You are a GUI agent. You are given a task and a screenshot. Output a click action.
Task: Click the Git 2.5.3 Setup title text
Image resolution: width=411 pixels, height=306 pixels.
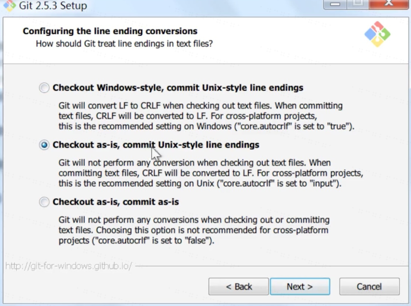(x=53, y=5)
